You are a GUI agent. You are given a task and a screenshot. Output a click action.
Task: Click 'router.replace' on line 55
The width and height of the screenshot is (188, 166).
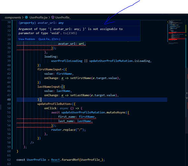(63, 130)
